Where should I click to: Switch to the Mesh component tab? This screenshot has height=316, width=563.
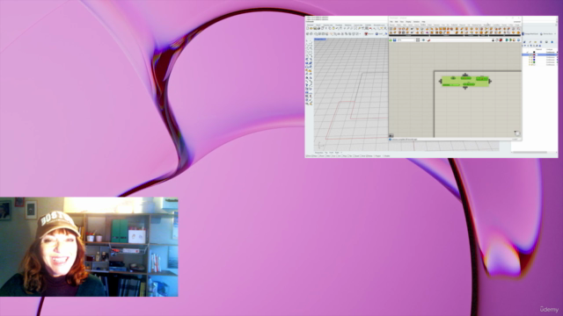pyautogui.click(x=430, y=25)
